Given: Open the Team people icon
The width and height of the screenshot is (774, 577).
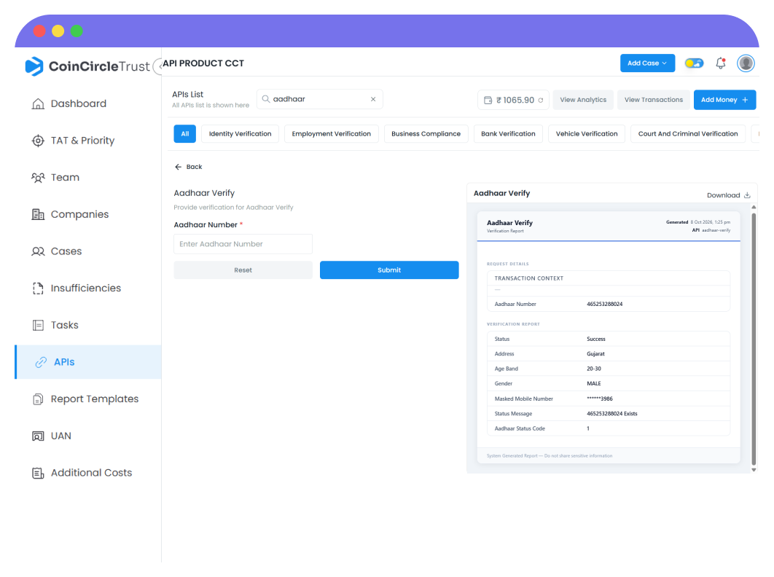Looking at the screenshot, I should (x=38, y=178).
